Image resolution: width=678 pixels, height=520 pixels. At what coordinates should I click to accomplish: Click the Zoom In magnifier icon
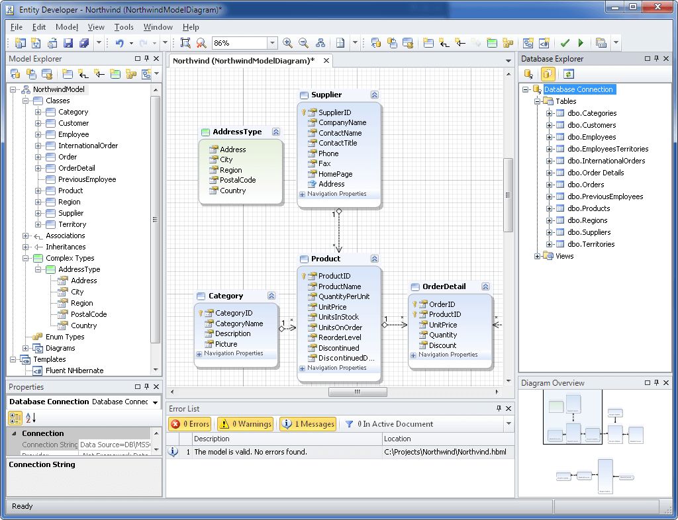pos(287,43)
